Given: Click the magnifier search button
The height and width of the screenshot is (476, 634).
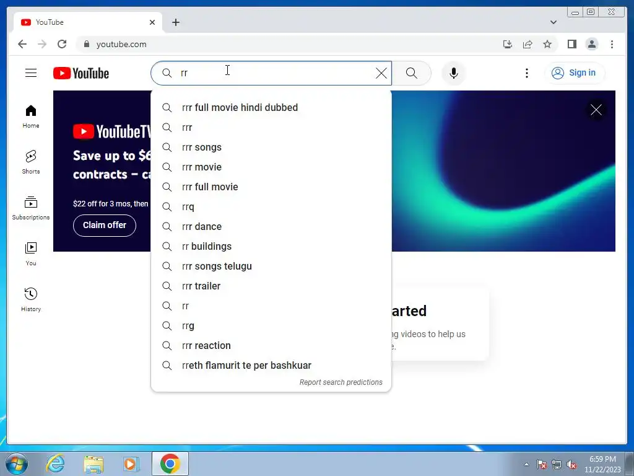Looking at the screenshot, I should 411,73.
